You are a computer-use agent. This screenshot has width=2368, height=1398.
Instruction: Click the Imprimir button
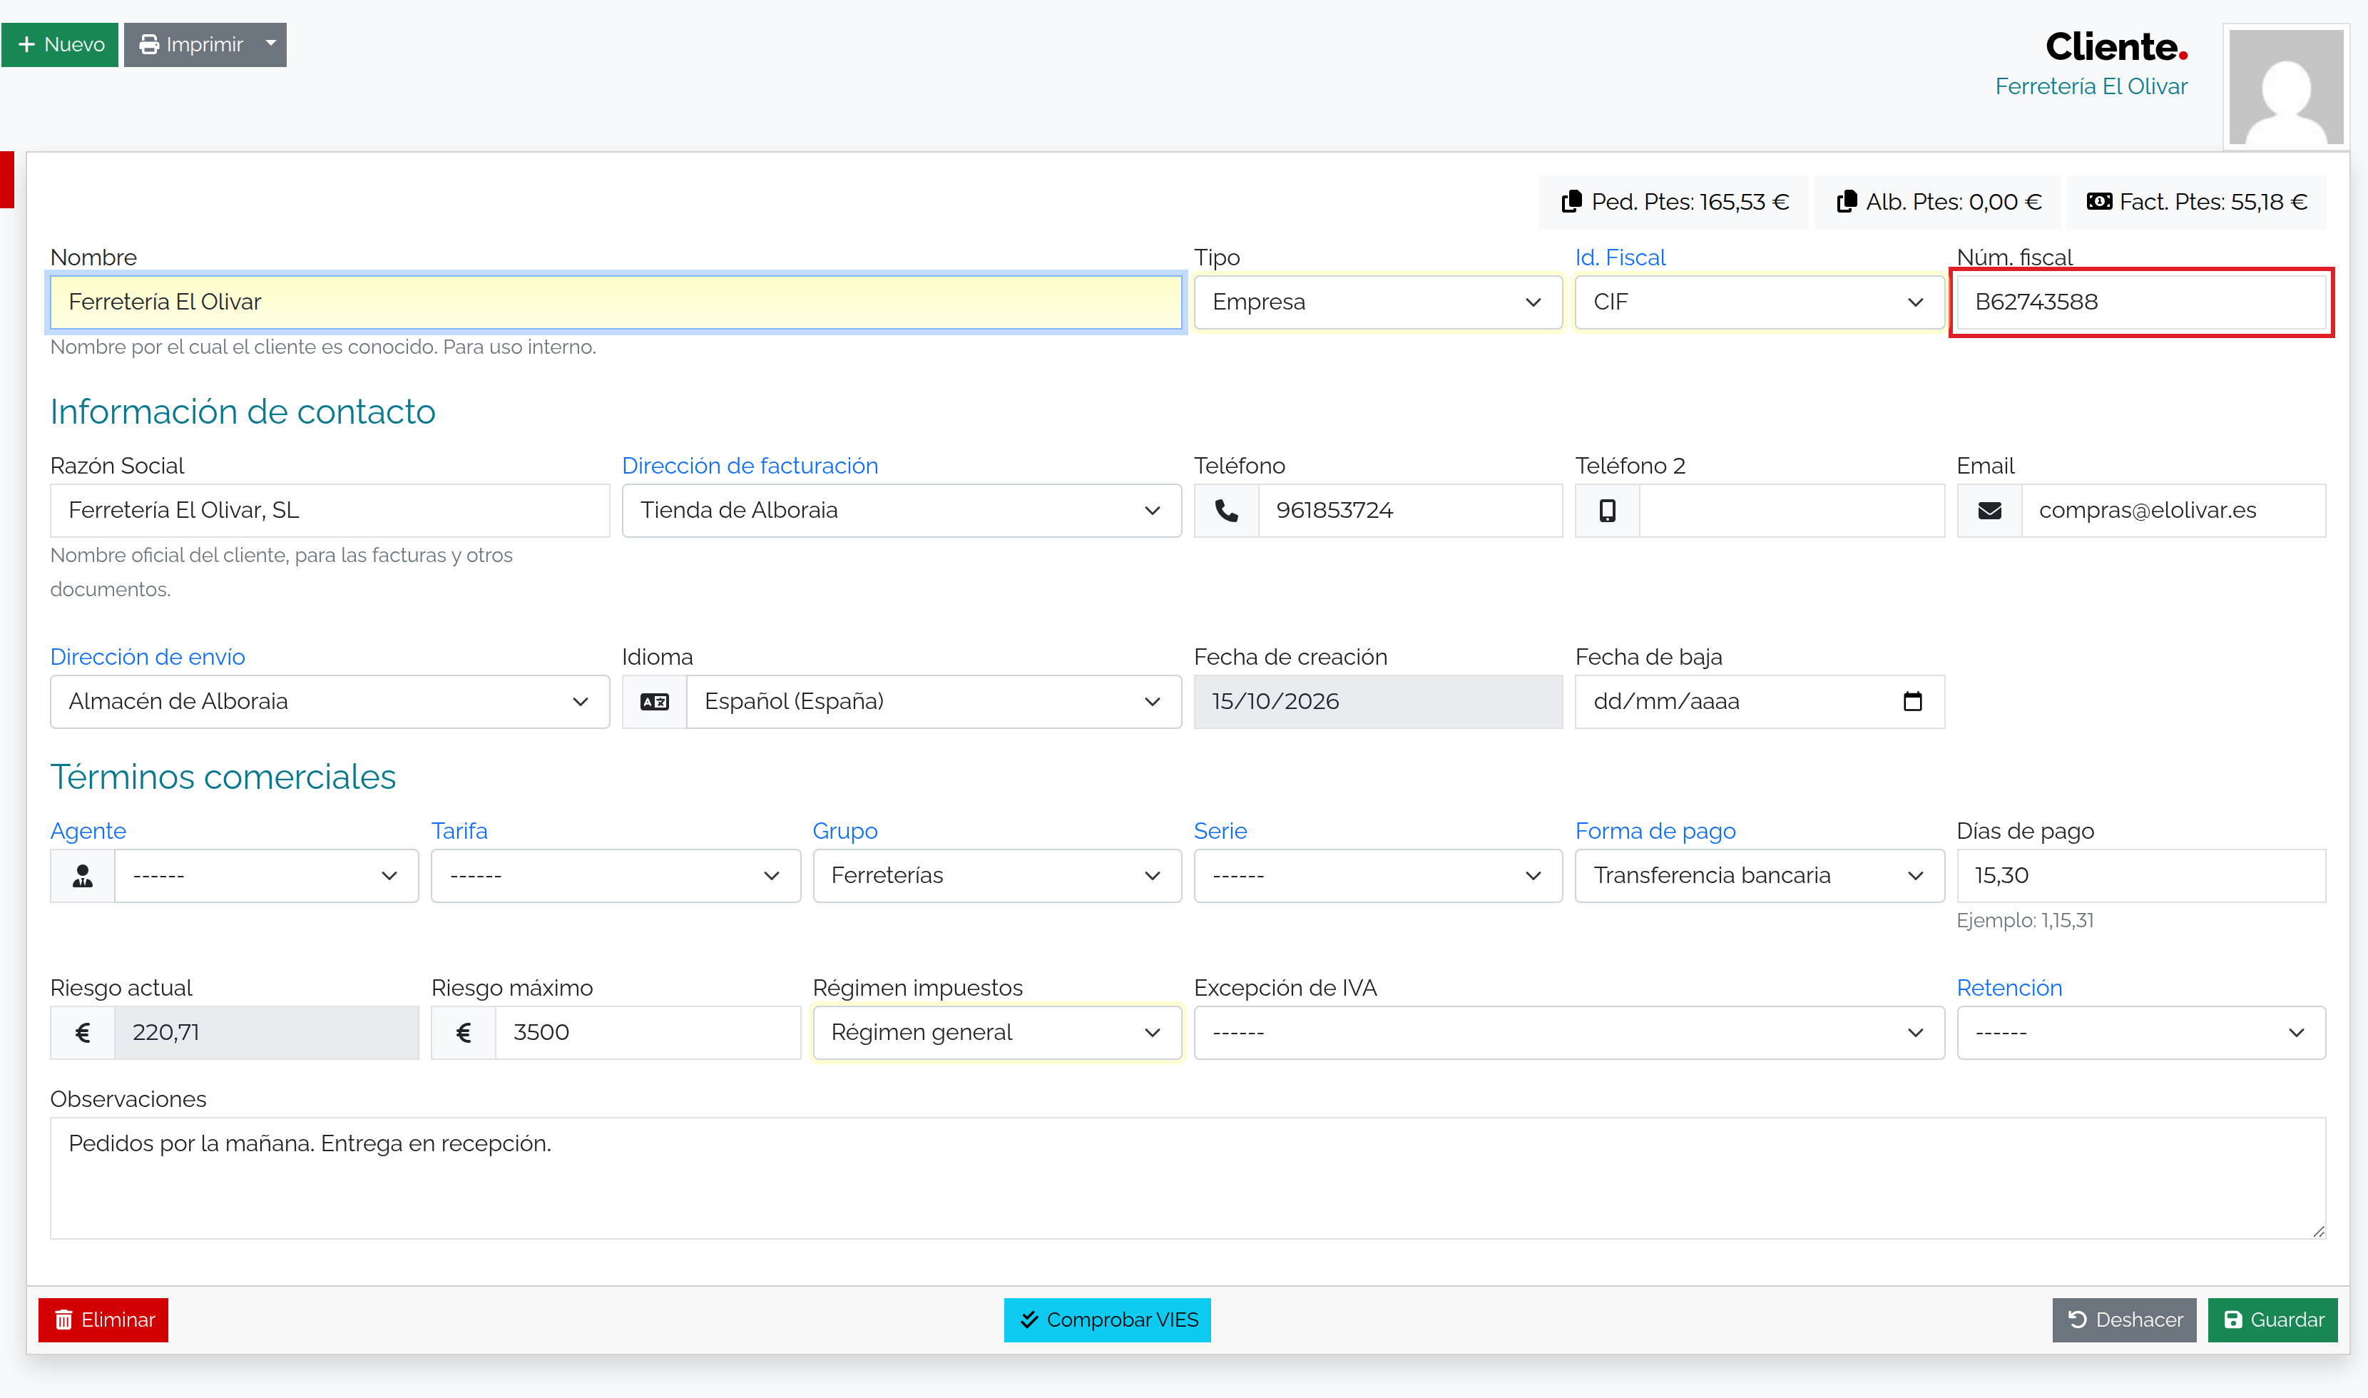coord(190,44)
